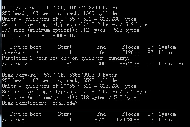Click the sda2 End value 1306

point(100,64)
